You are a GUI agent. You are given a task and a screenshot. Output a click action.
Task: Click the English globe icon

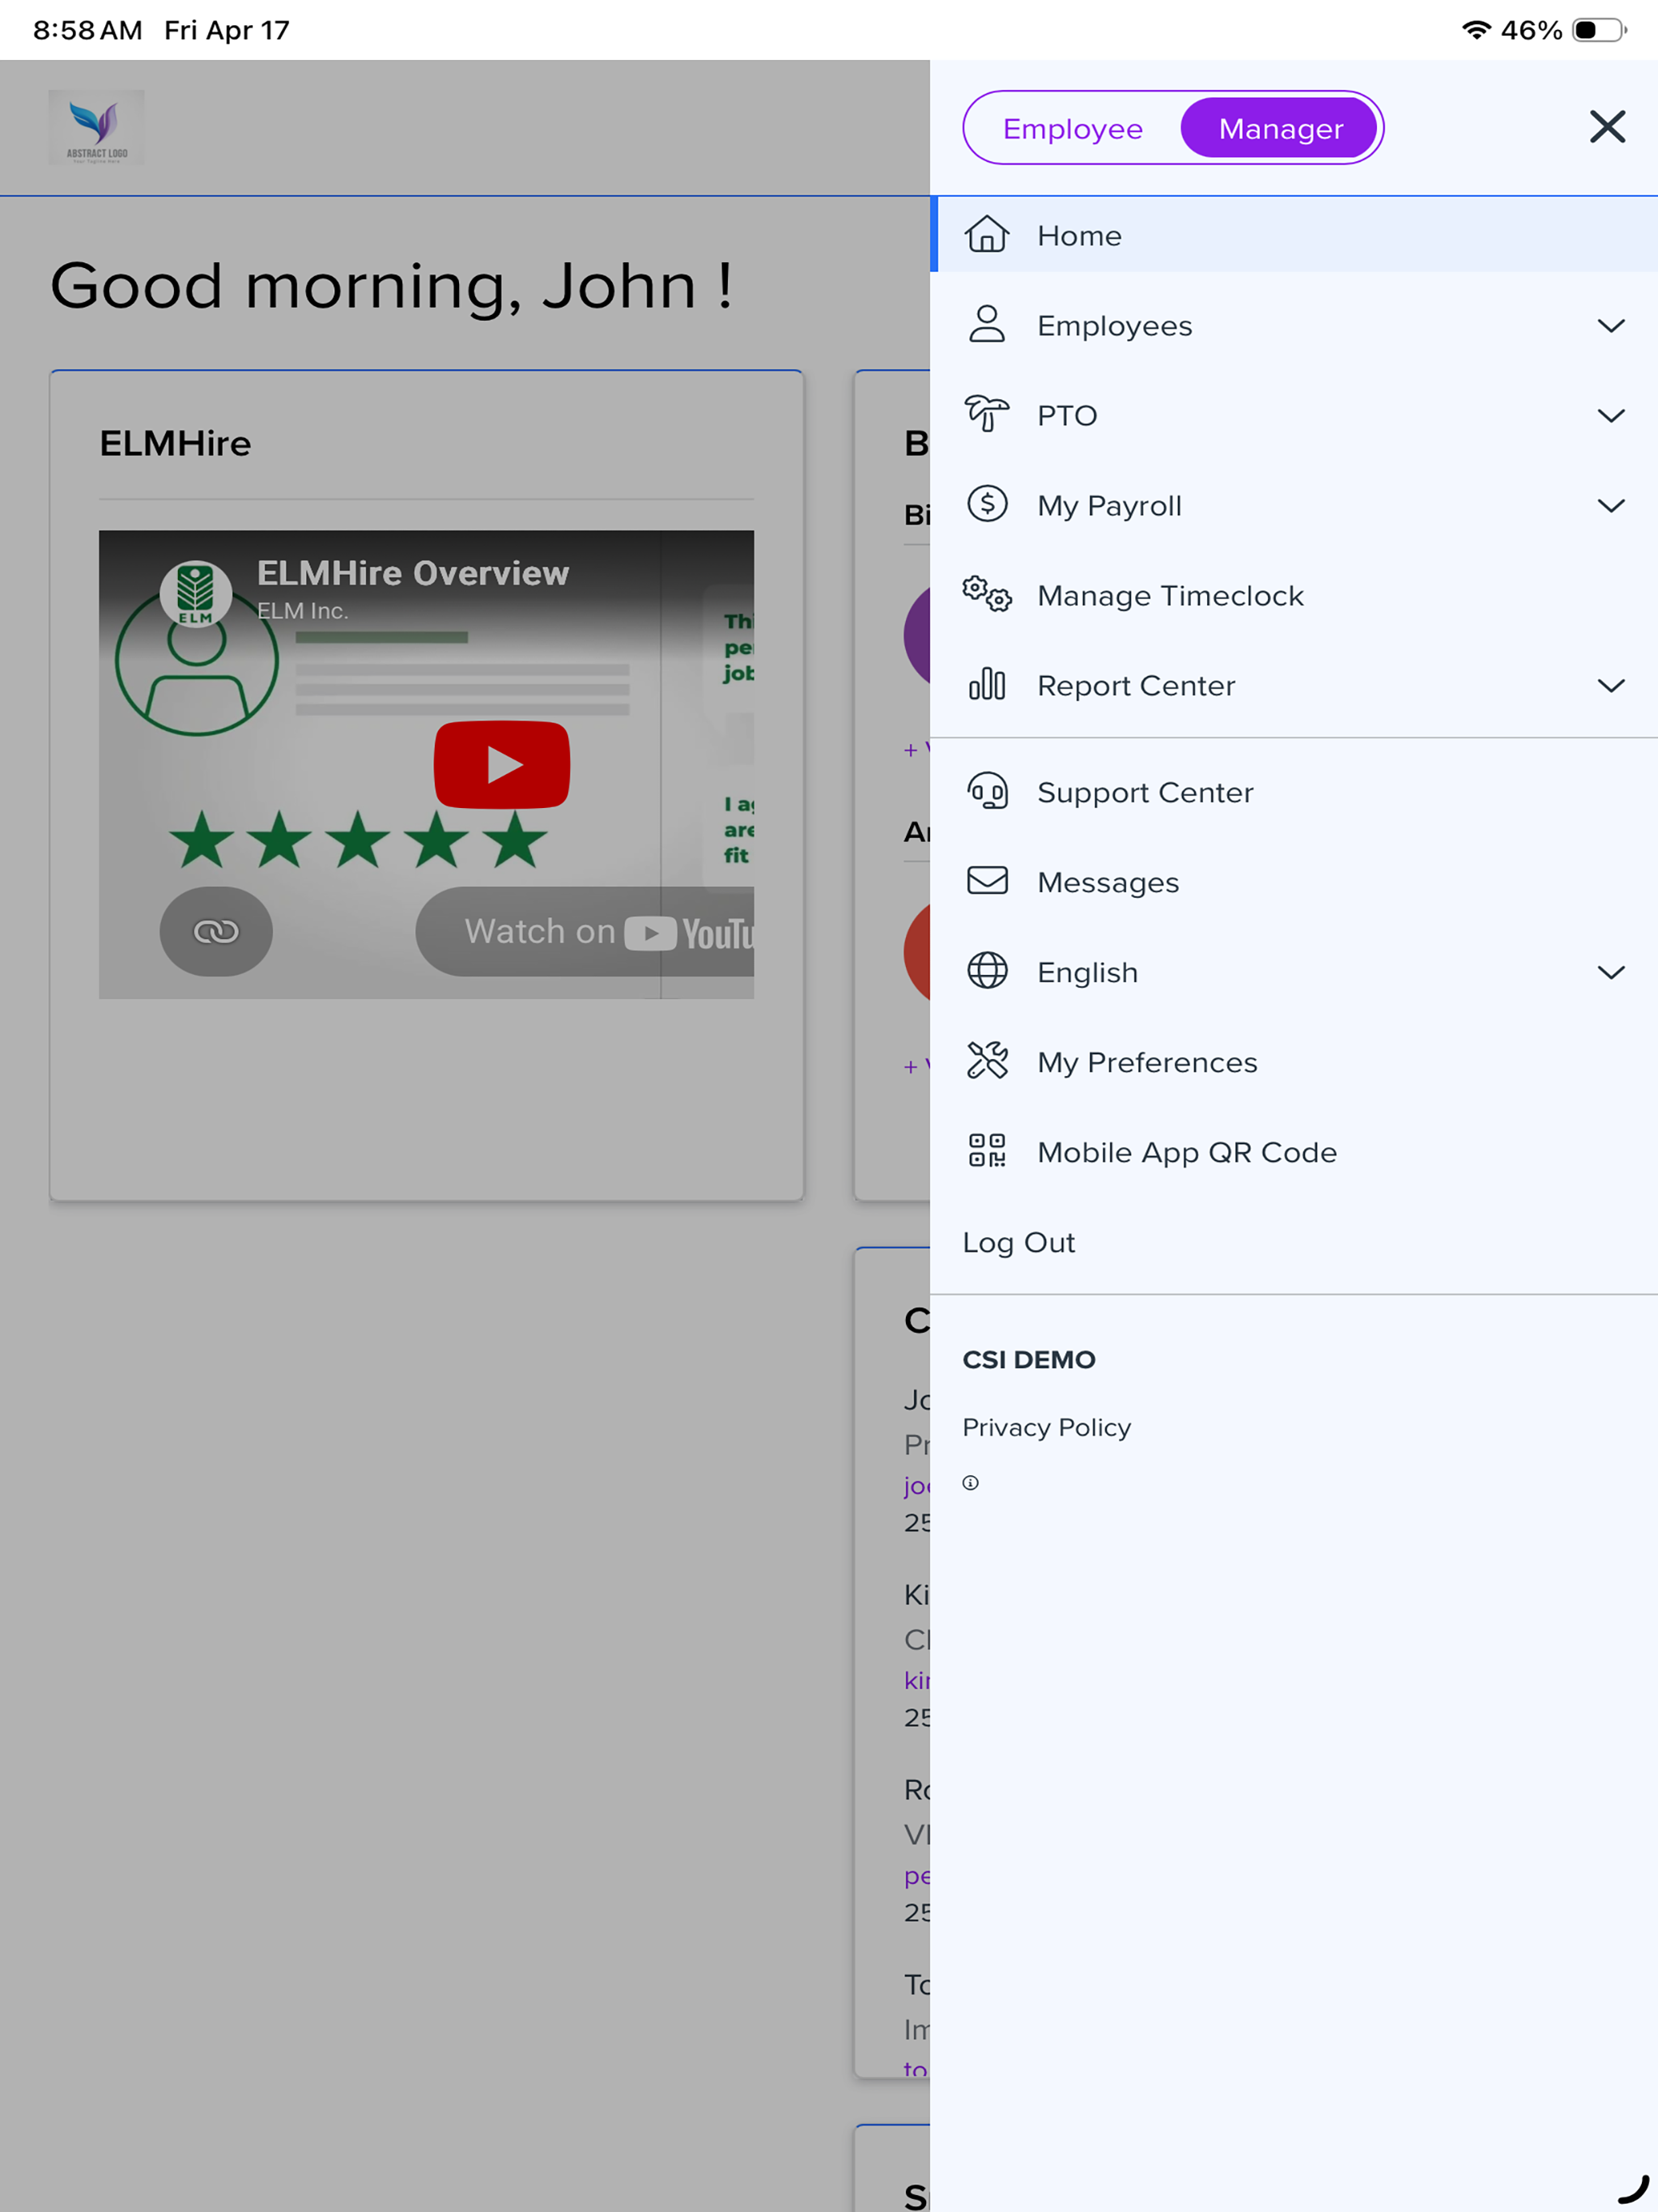(987, 971)
